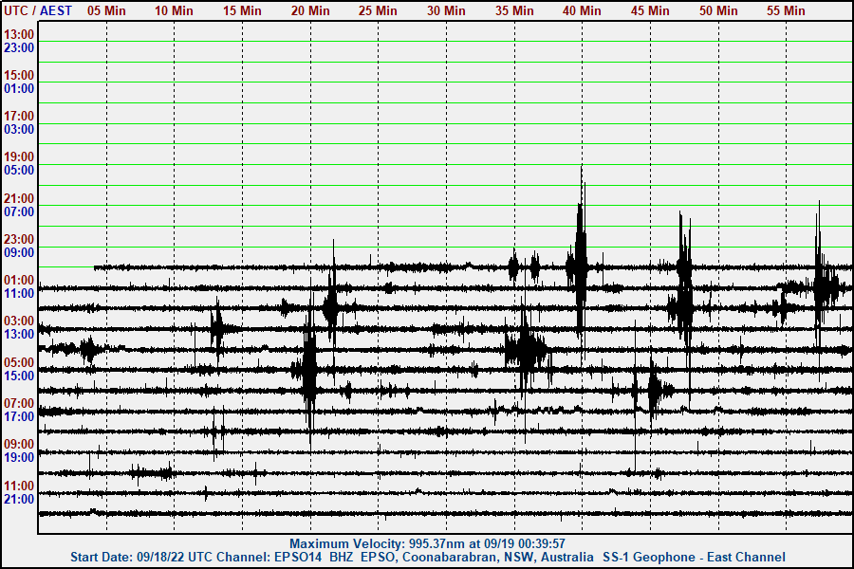This screenshot has width=854, height=569.
Task: Click the 05 Min column marker
Action: 106,10
